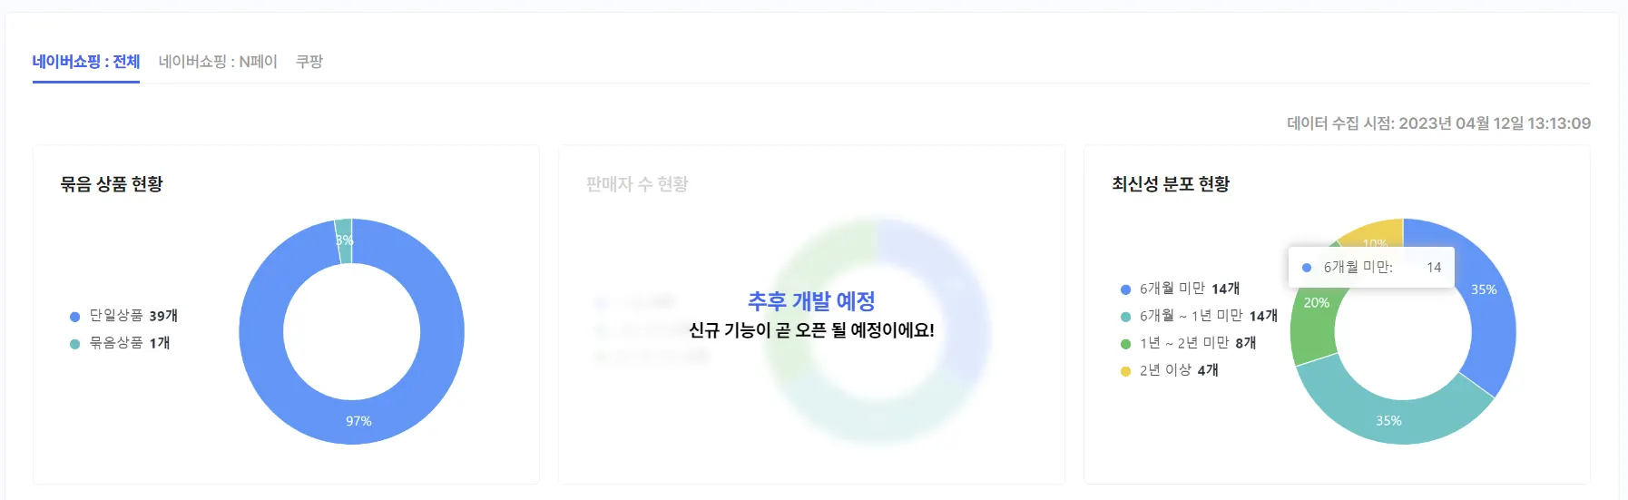Select the teal 35% freshness segment
The height and width of the screenshot is (500, 1628).
tap(1388, 419)
